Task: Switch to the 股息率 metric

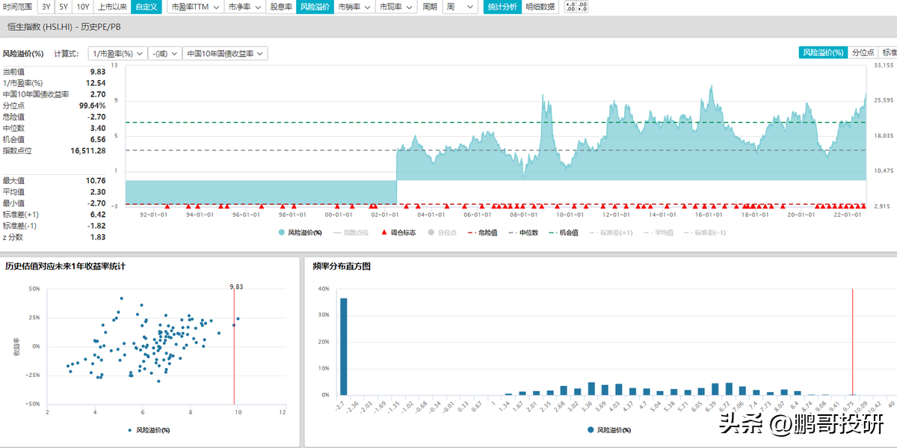Action: (280, 7)
